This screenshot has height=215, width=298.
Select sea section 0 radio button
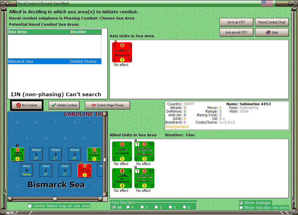(184, 207)
